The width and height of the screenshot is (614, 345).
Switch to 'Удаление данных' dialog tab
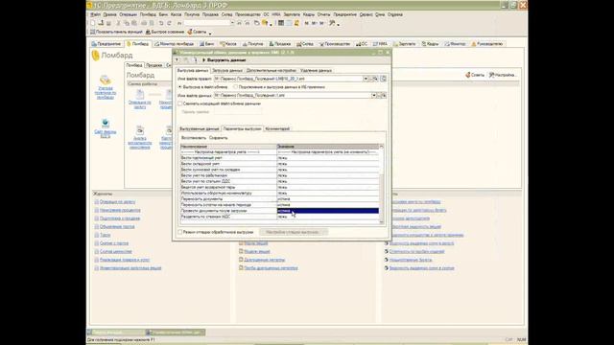pyautogui.click(x=316, y=70)
